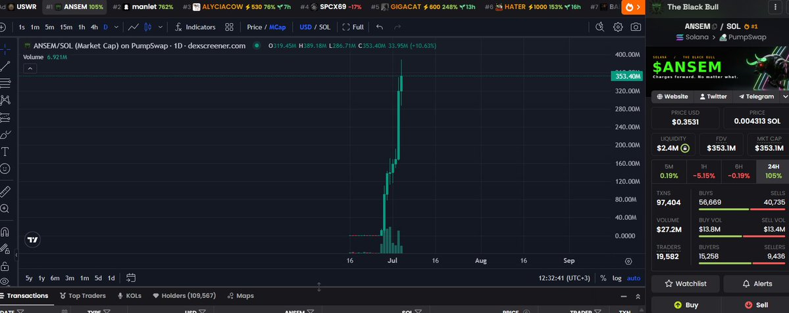Open price scale settings gear at axis corner
Viewport: 789px width, 313px height.
click(628, 261)
